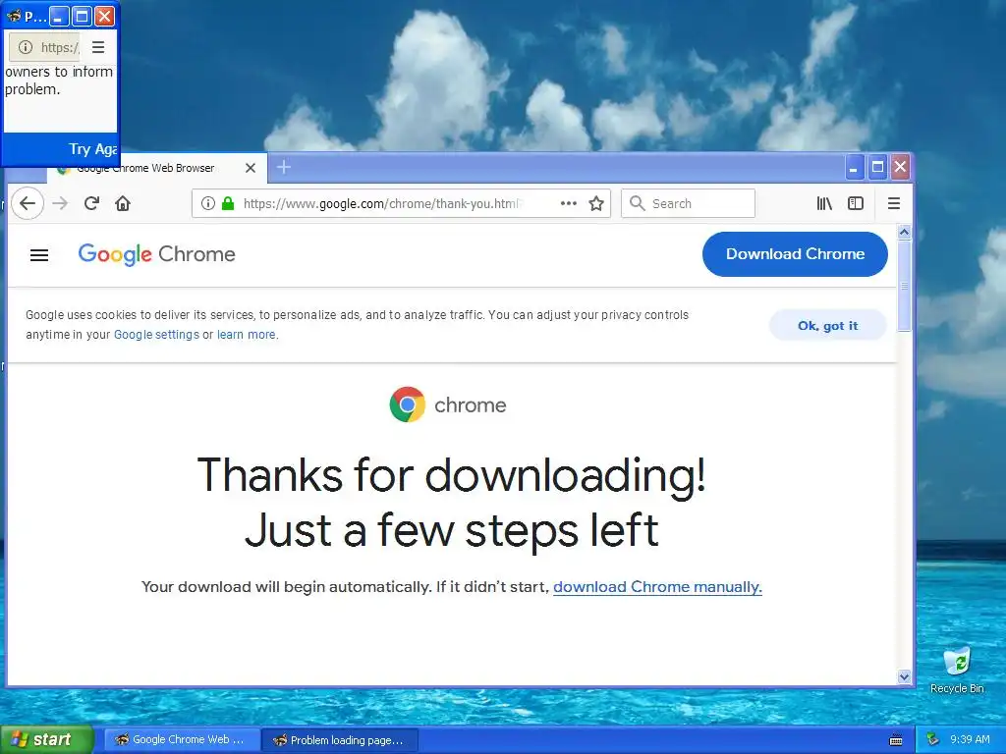Screen dimensions: 1006x754
Task: Open the hamburger menu in small window
Action: [98, 47]
